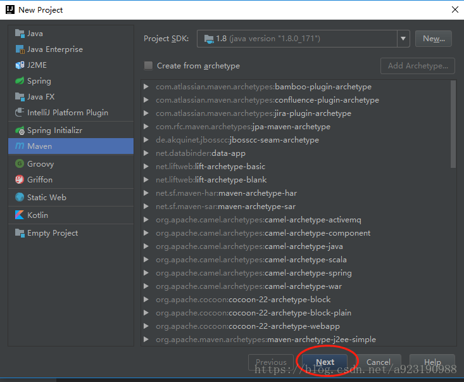Select the Kotlin category label
Screen dimensions: 464x382
[x=37, y=215]
